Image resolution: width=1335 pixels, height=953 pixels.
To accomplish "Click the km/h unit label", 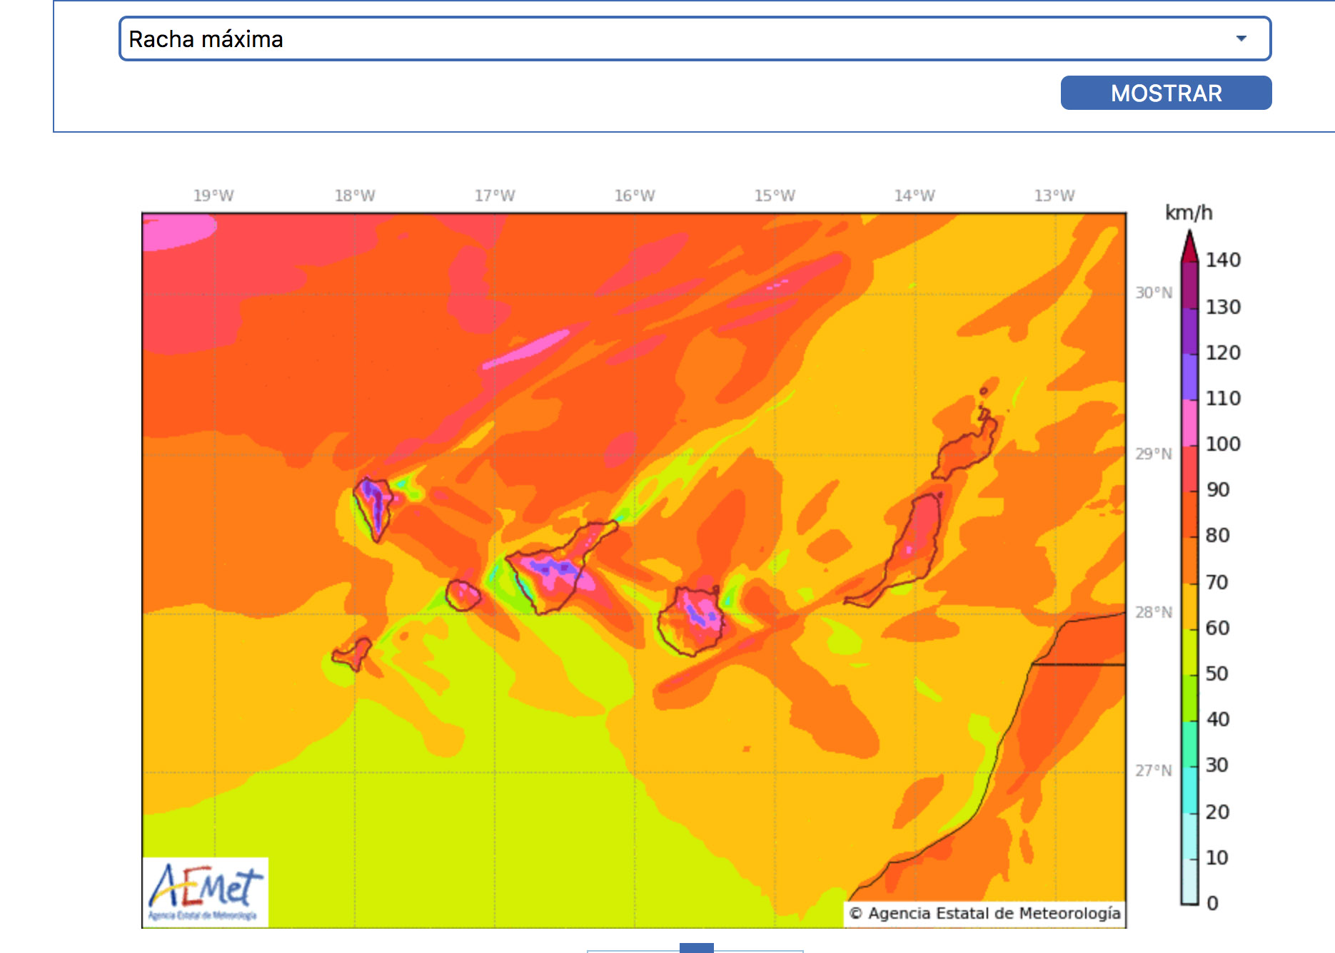I will point(1189,213).
